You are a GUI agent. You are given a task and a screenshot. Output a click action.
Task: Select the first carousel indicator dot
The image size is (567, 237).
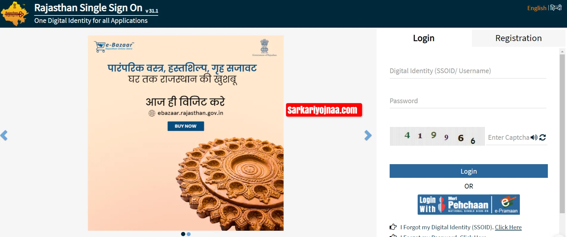tap(183, 234)
